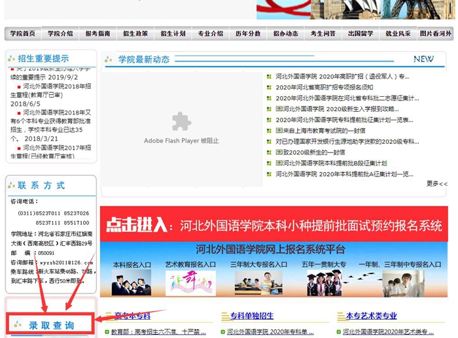The image size is (458, 338).
Task: Click the 一年制、三年制中专报名入口 text label
Action: tap(400, 264)
